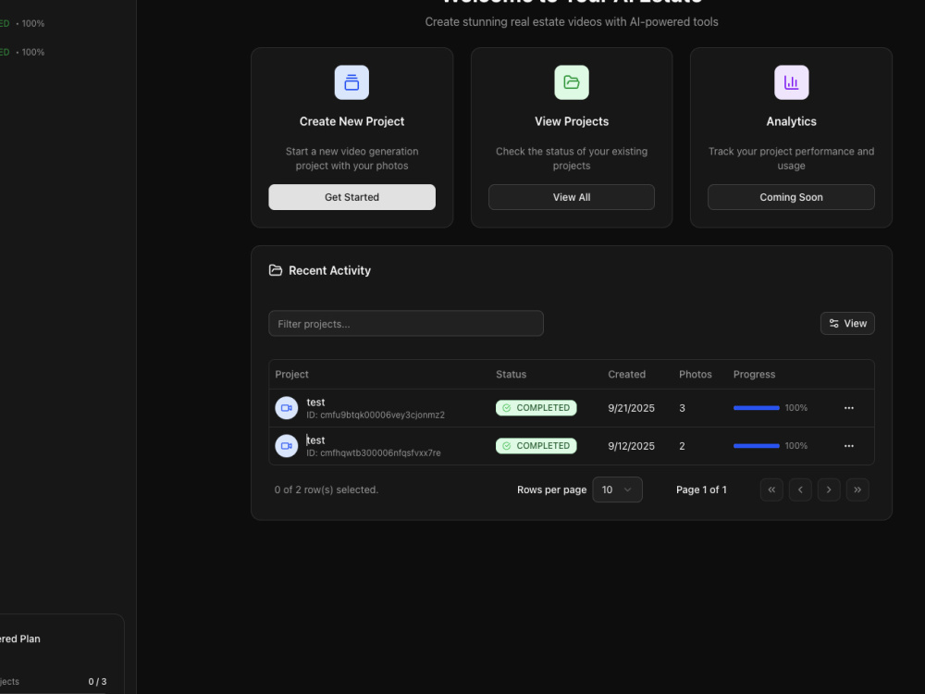Click the View Projects folder icon
925x694 pixels.
tap(571, 82)
